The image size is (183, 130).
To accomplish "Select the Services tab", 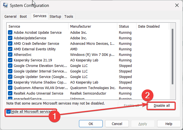I will [40, 16].
